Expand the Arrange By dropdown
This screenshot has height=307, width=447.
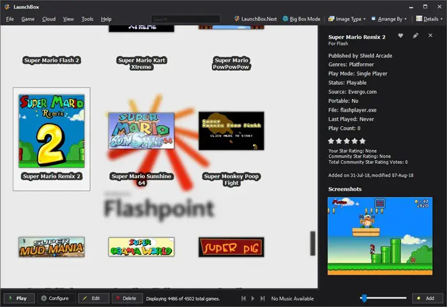click(x=389, y=19)
